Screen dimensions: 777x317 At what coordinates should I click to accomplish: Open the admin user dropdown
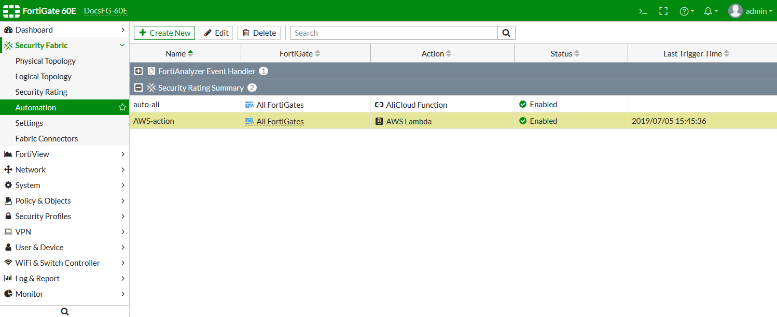[x=751, y=11]
